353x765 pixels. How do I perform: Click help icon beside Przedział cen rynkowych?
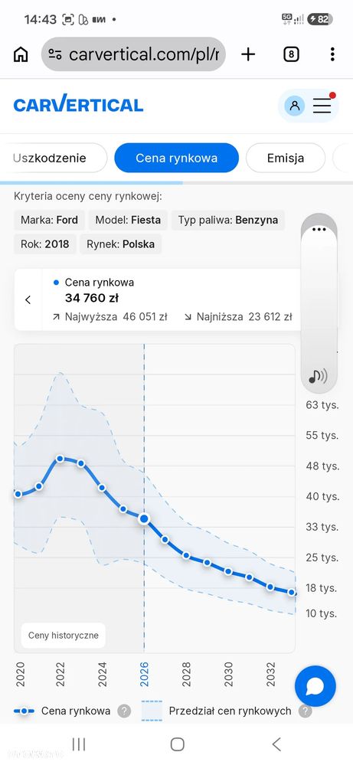click(306, 711)
